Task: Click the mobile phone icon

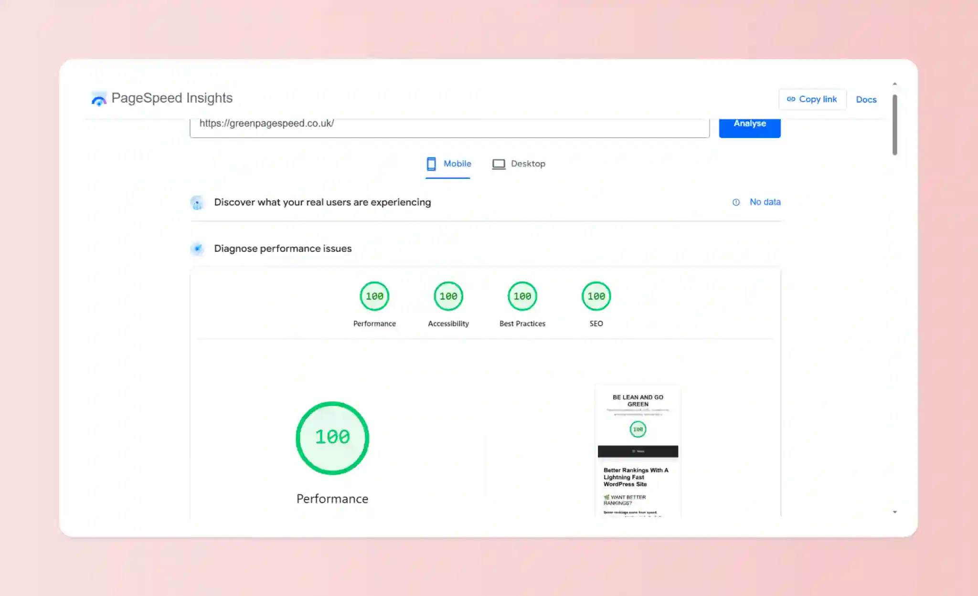Action: 431,164
